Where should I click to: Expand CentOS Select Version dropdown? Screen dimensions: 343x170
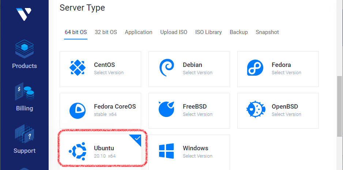[x=109, y=73]
